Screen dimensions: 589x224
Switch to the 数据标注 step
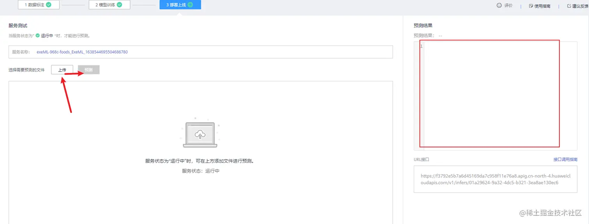[38, 4]
